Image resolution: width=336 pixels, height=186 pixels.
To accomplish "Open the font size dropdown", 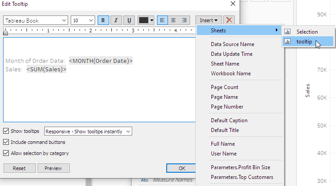I will pos(83,20).
